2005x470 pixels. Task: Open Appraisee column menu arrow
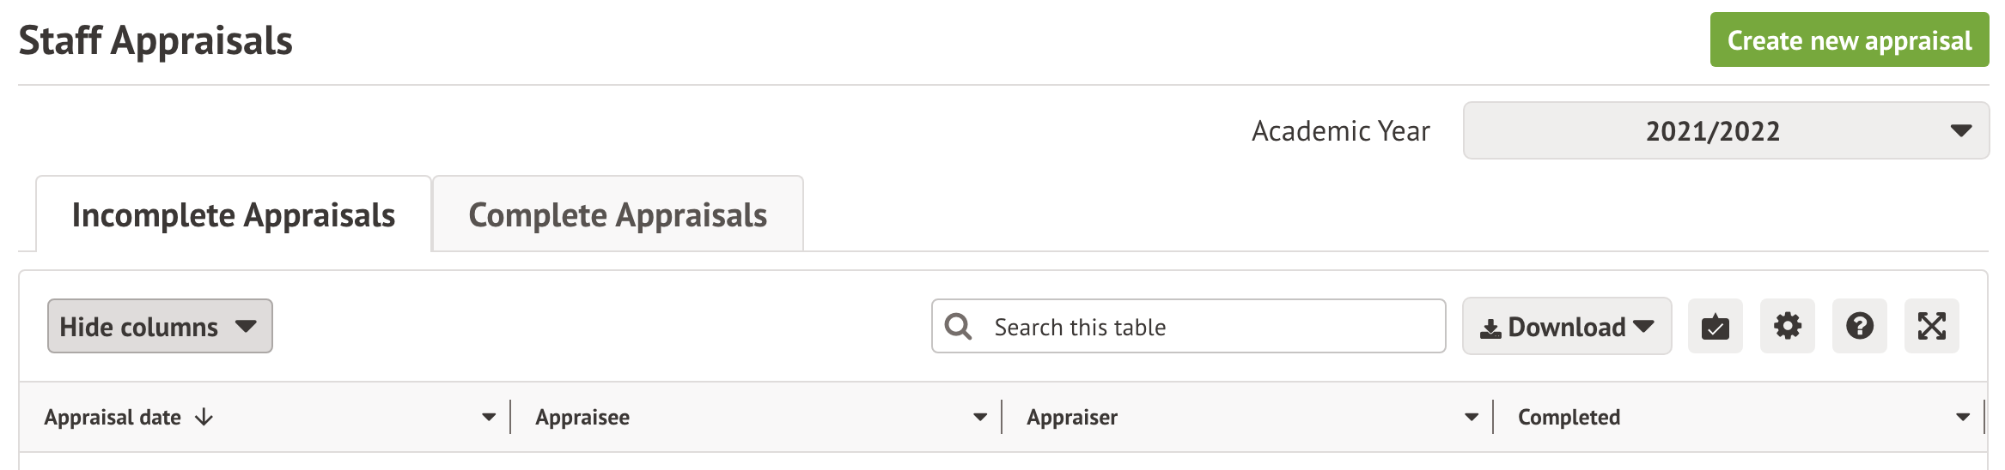(980, 418)
